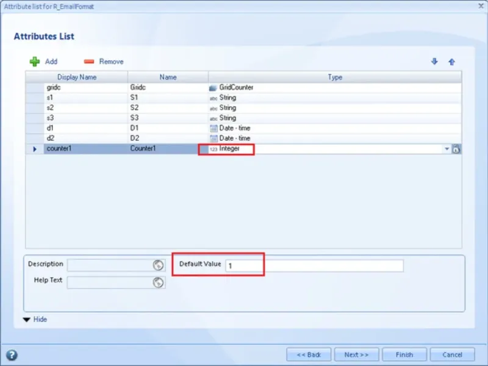Select the d1 display name cell
The height and width of the screenshot is (366, 488).
tap(85, 128)
